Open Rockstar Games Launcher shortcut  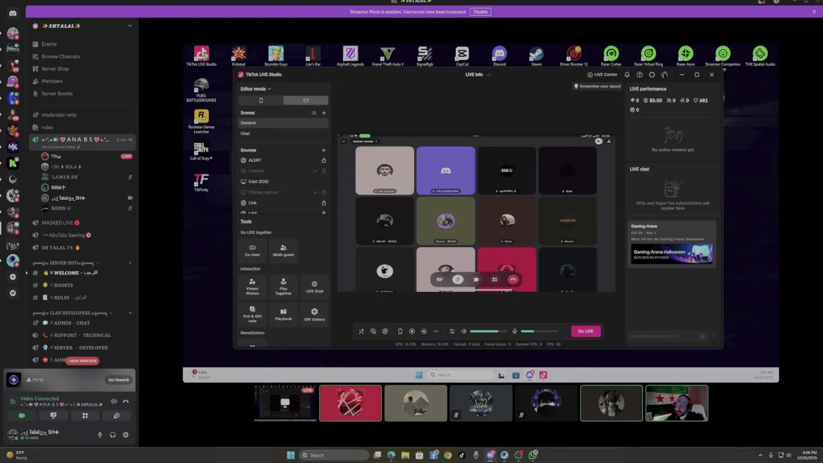[201, 121]
